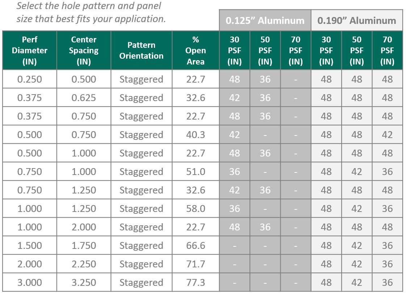Screen dimensions: 406x296
Task: Click the 2.000 perf diameter cell
Action: click(30, 264)
